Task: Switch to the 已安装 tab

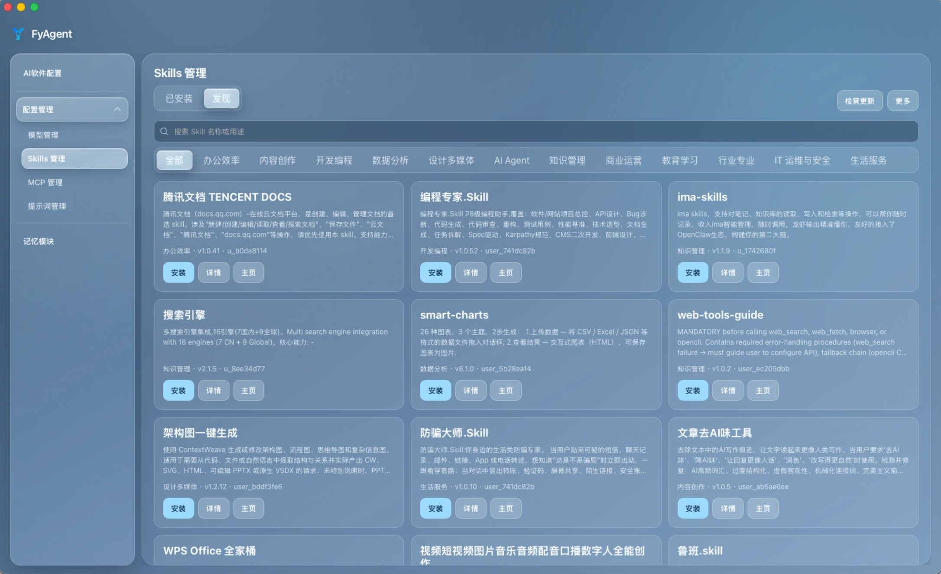Action: [179, 99]
